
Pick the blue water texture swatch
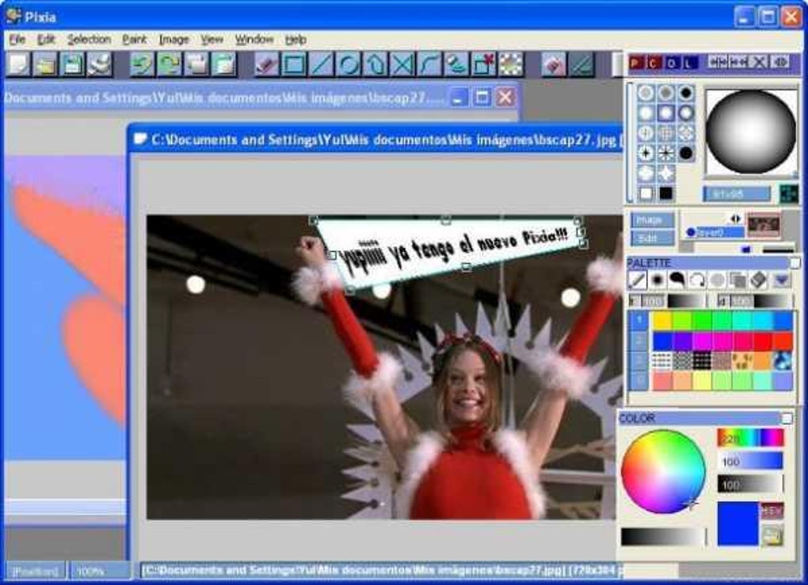click(783, 361)
